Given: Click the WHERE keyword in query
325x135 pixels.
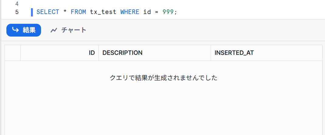Looking at the screenshot, I should coord(130,12).
